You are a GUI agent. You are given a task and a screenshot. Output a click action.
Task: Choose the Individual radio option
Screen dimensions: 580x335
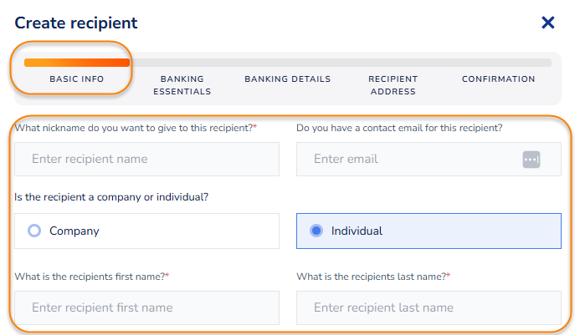coord(316,231)
